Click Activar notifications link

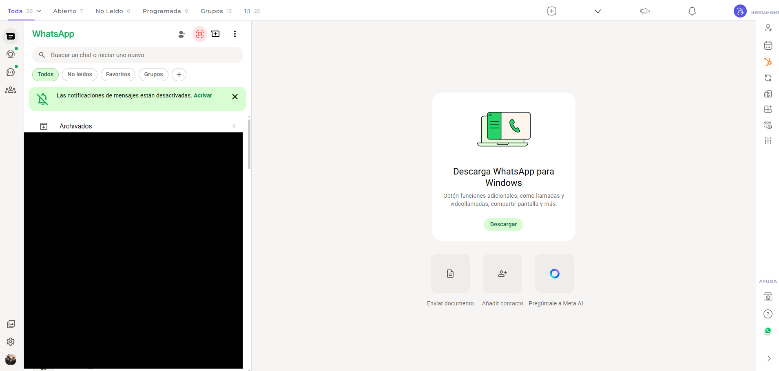tap(203, 95)
